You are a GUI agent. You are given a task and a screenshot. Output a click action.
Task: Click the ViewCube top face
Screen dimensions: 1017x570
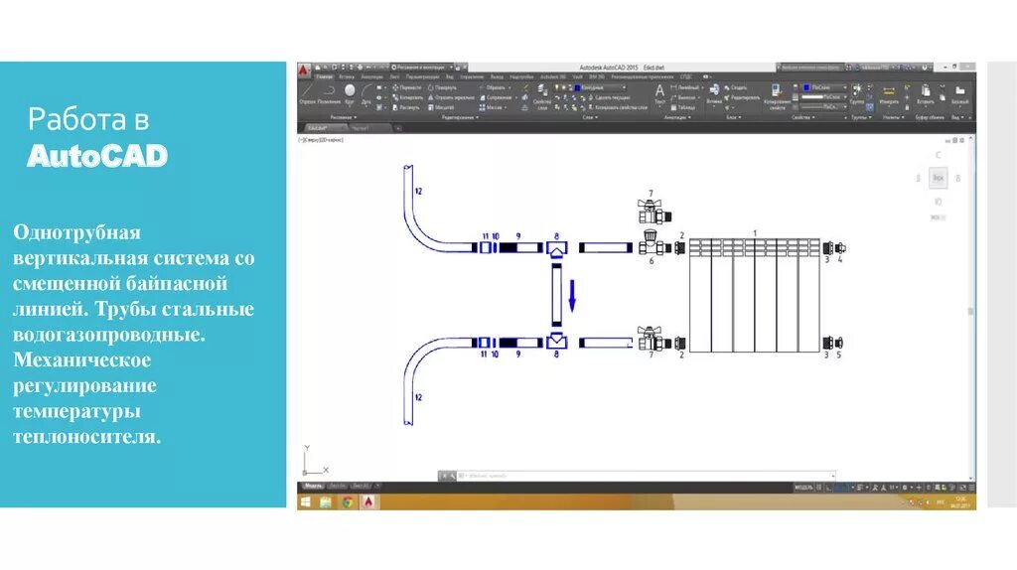click(938, 177)
